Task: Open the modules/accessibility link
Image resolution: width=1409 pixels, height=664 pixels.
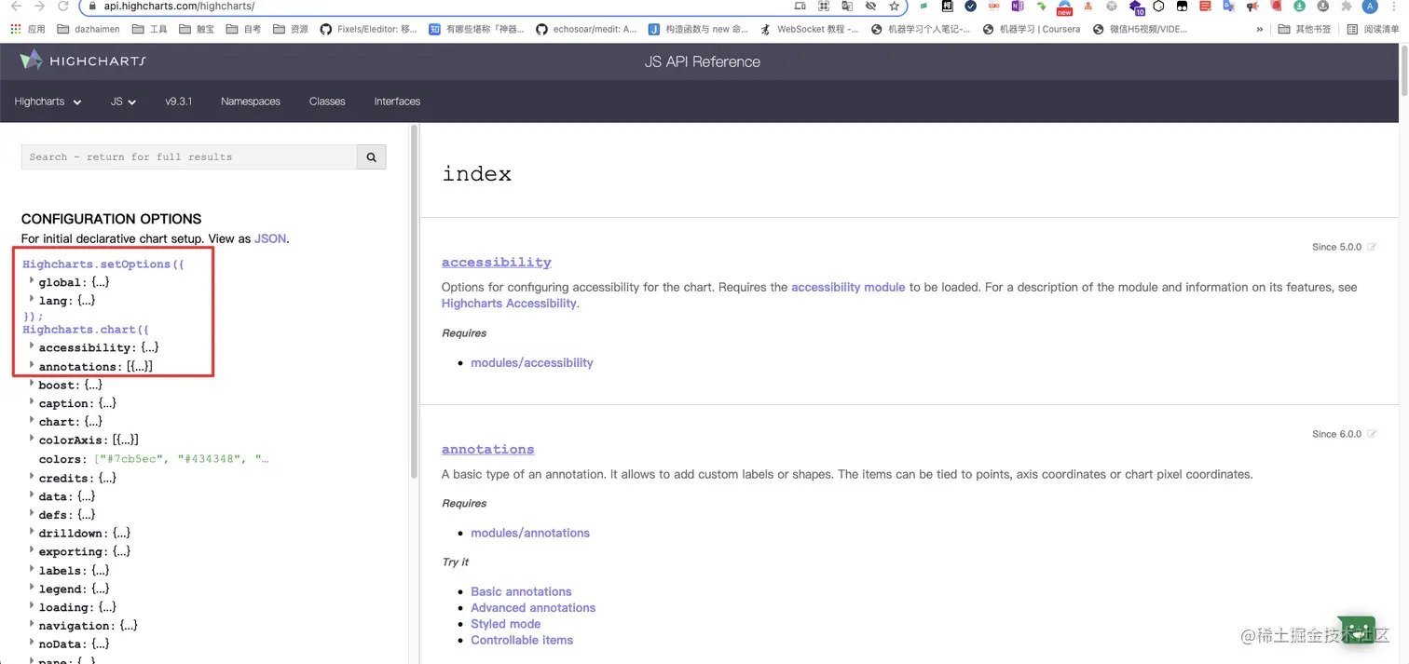Action: pos(532,362)
